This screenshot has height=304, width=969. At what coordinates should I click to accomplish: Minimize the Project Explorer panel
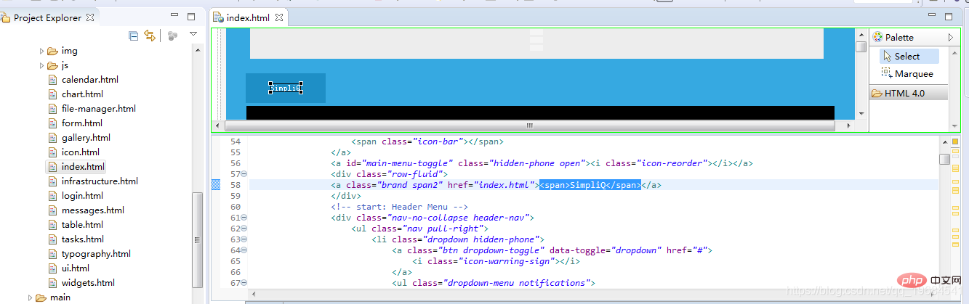tap(174, 15)
